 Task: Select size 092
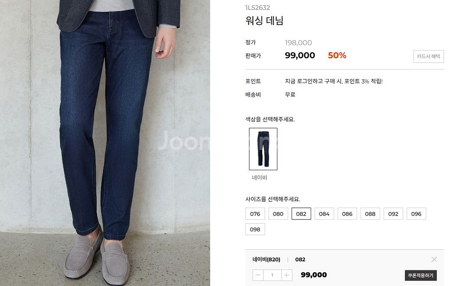coord(393,214)
